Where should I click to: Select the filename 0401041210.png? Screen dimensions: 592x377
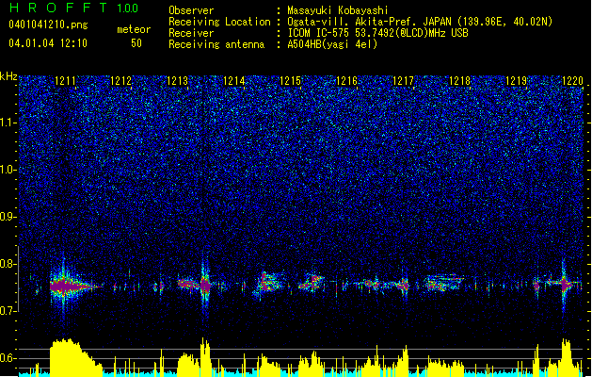tap(48, 25)
